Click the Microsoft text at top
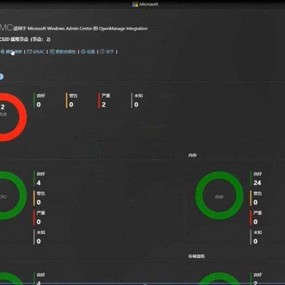The width and height of the screenshot is (285, 285). tap(149, 4)
